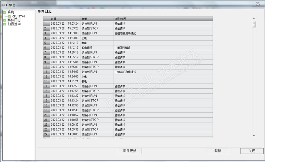Click row number 24 in the log
This screenshot has width=308, height=162.
46,134
